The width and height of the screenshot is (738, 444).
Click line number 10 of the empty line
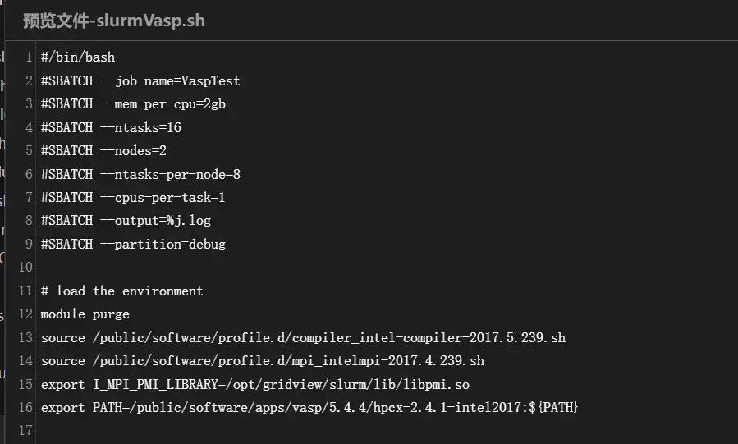coord(25,267)
